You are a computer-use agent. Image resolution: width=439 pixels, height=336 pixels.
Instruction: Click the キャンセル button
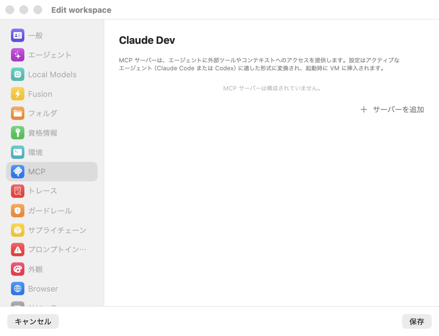tap(33, 321)
